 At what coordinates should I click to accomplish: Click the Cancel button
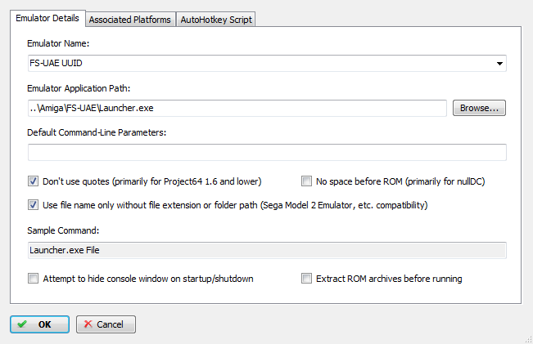106,324
